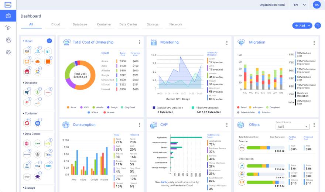325x192 pixels.
Task: Switch to the Container tab
Action: point(104,24)
